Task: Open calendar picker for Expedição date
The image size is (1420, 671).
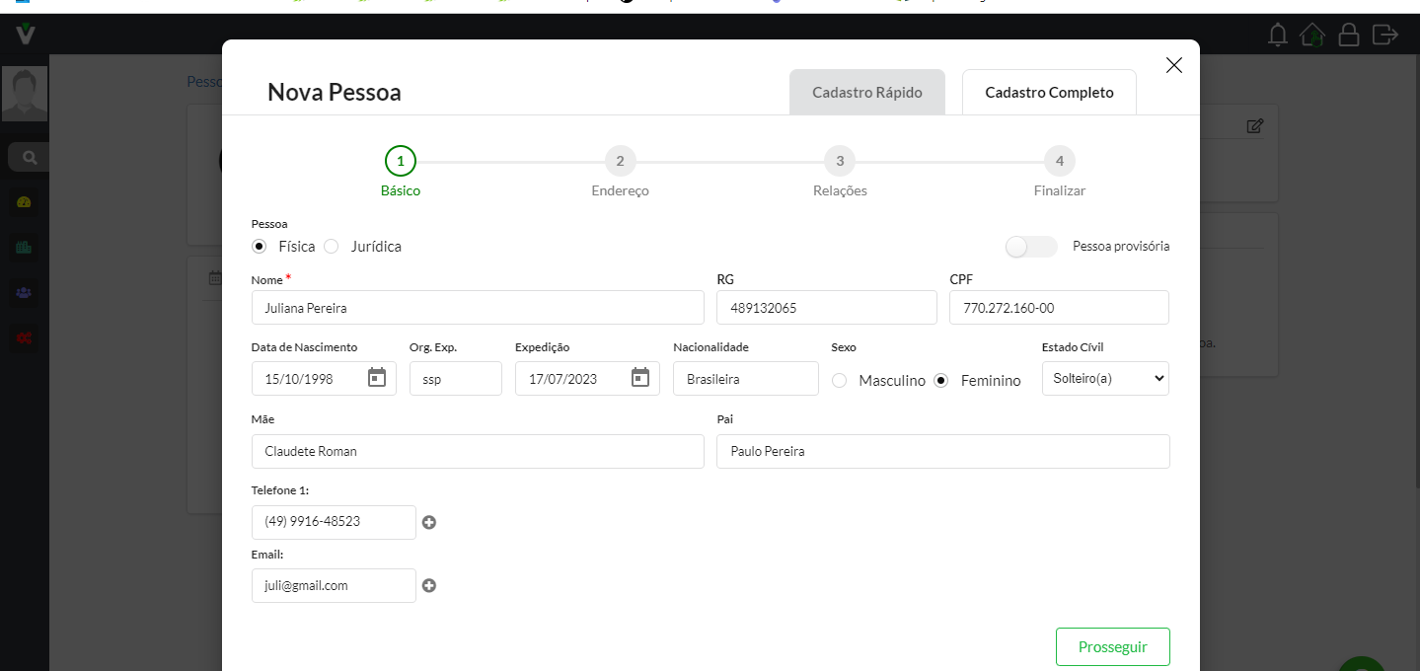Action: (640, 377)
